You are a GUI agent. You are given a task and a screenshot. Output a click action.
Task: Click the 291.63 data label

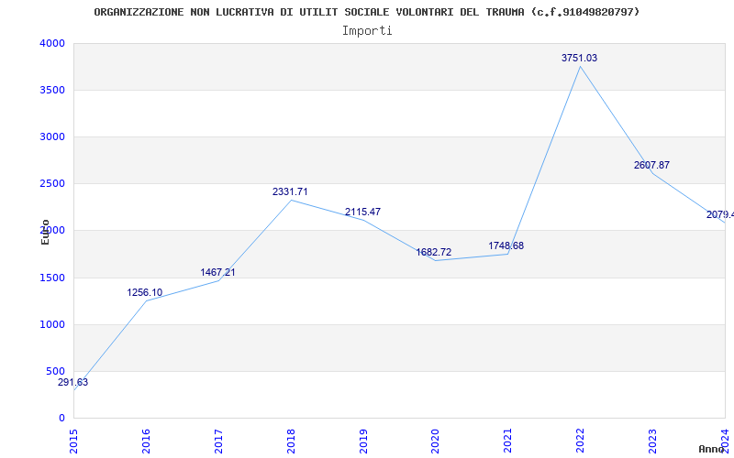[73, 382]
